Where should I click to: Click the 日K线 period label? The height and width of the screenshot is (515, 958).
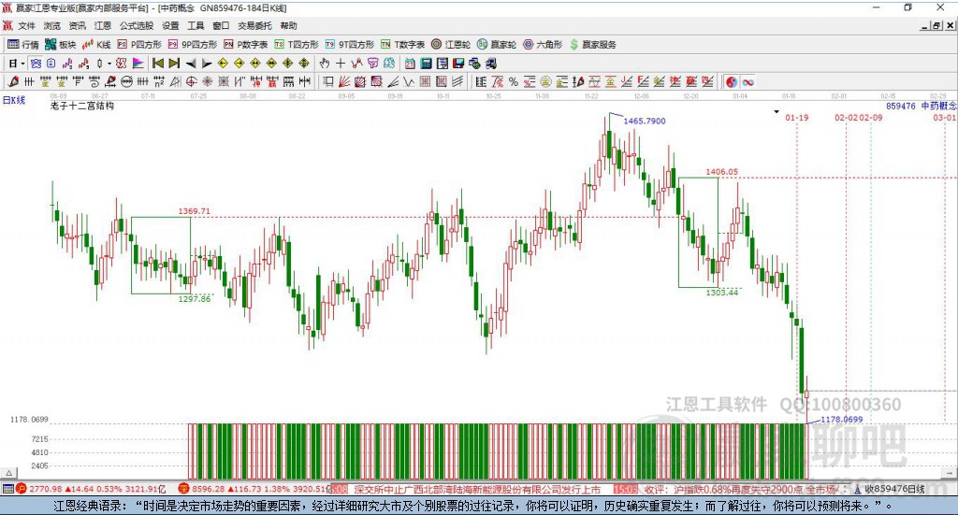(x=13, y=100)
